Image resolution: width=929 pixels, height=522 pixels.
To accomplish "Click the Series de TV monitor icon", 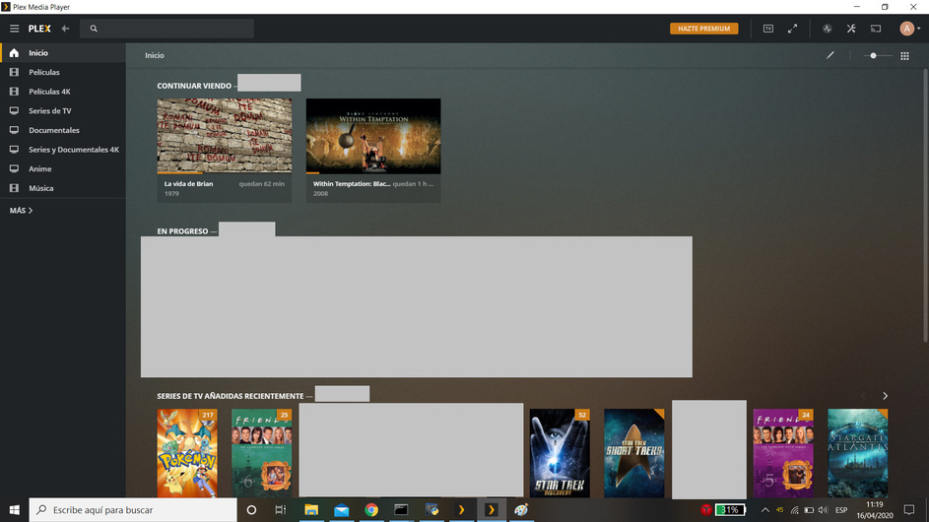I will point(14,110).
